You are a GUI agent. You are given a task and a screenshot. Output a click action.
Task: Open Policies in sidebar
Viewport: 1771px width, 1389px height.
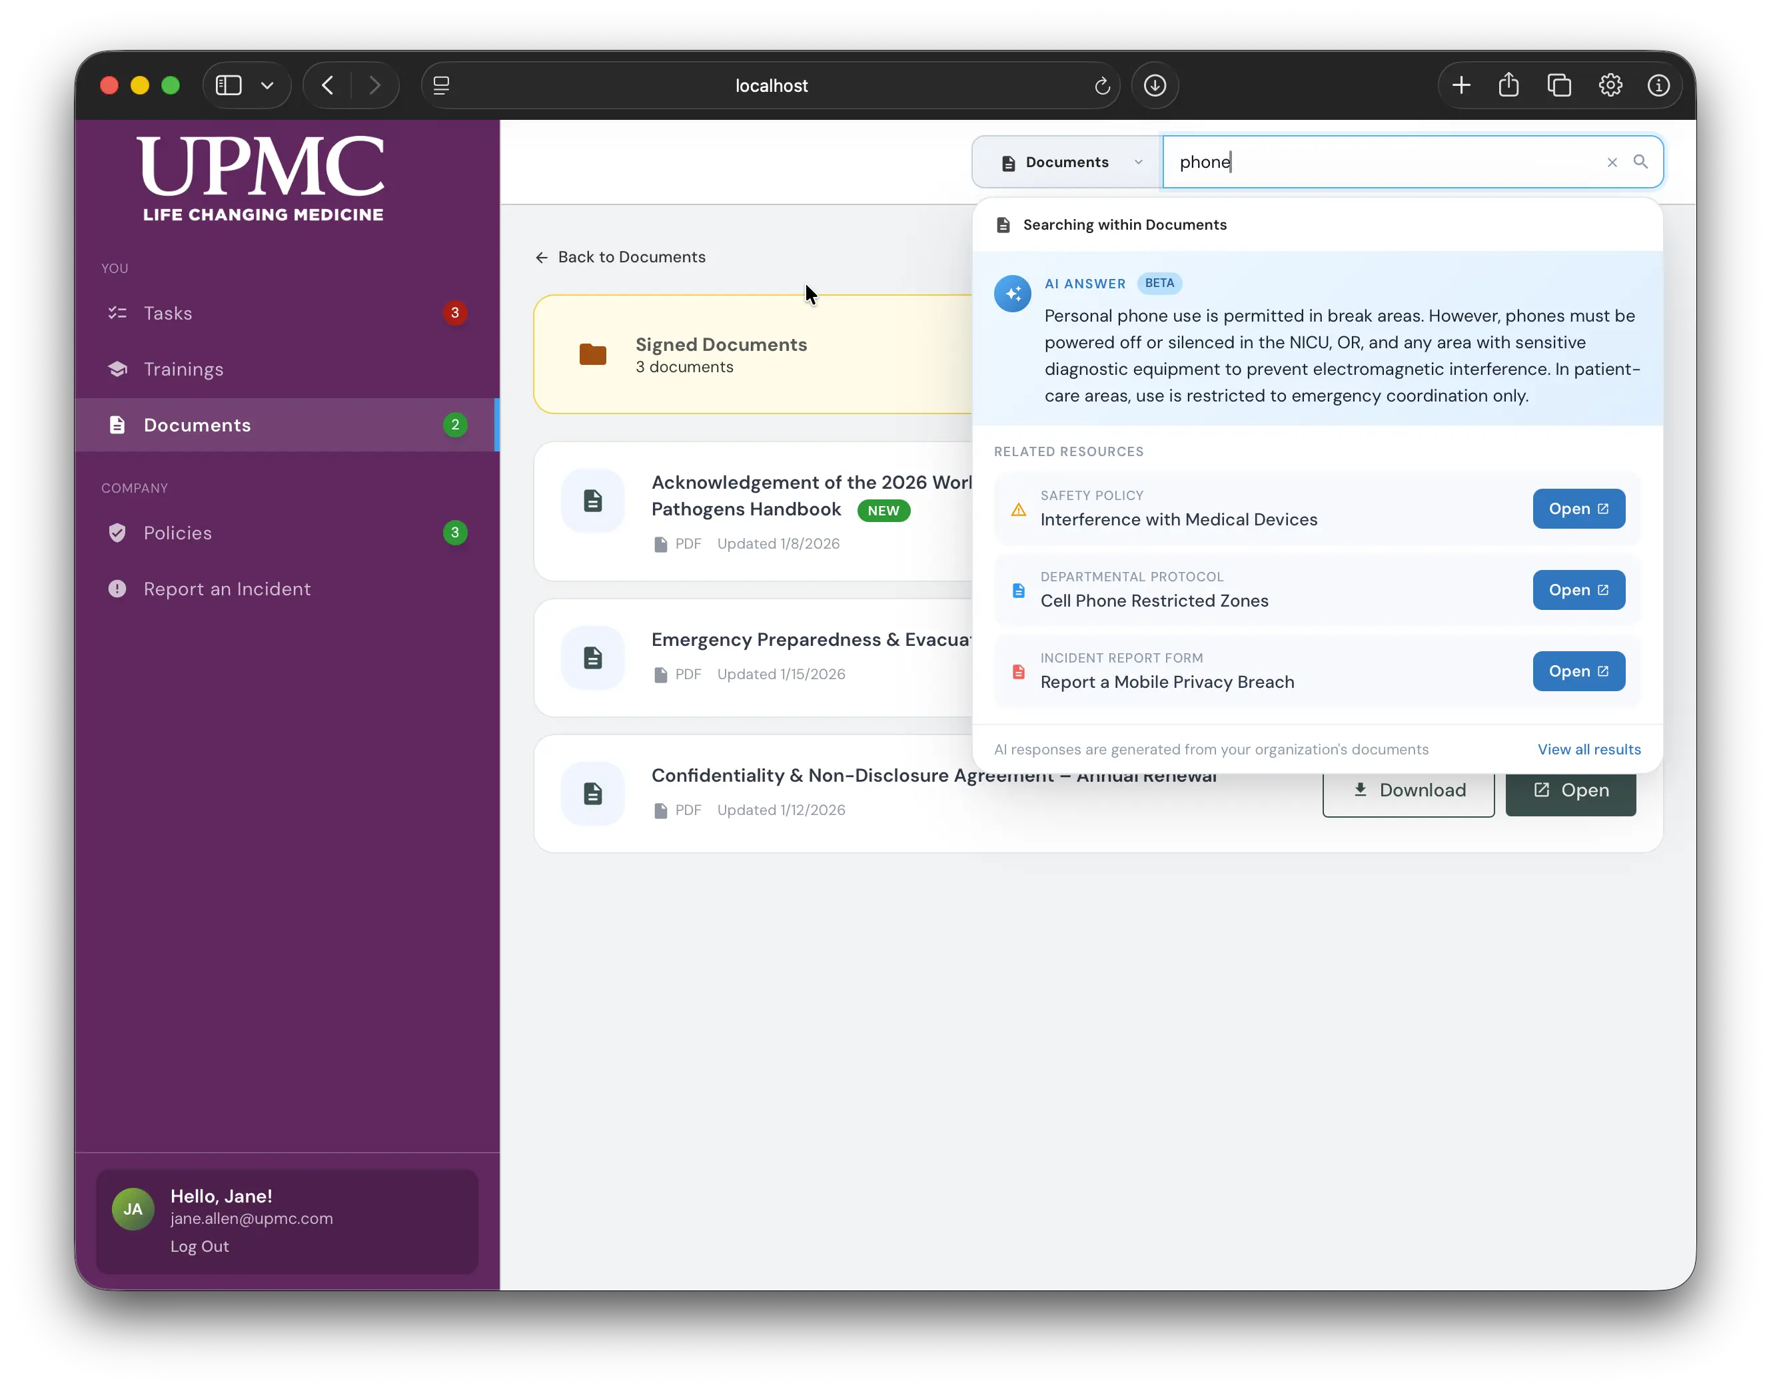tap(287, 533)
